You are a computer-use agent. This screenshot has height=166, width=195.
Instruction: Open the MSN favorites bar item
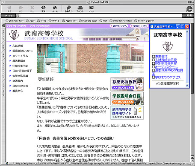pyautogui.click(x=103, y=21)
